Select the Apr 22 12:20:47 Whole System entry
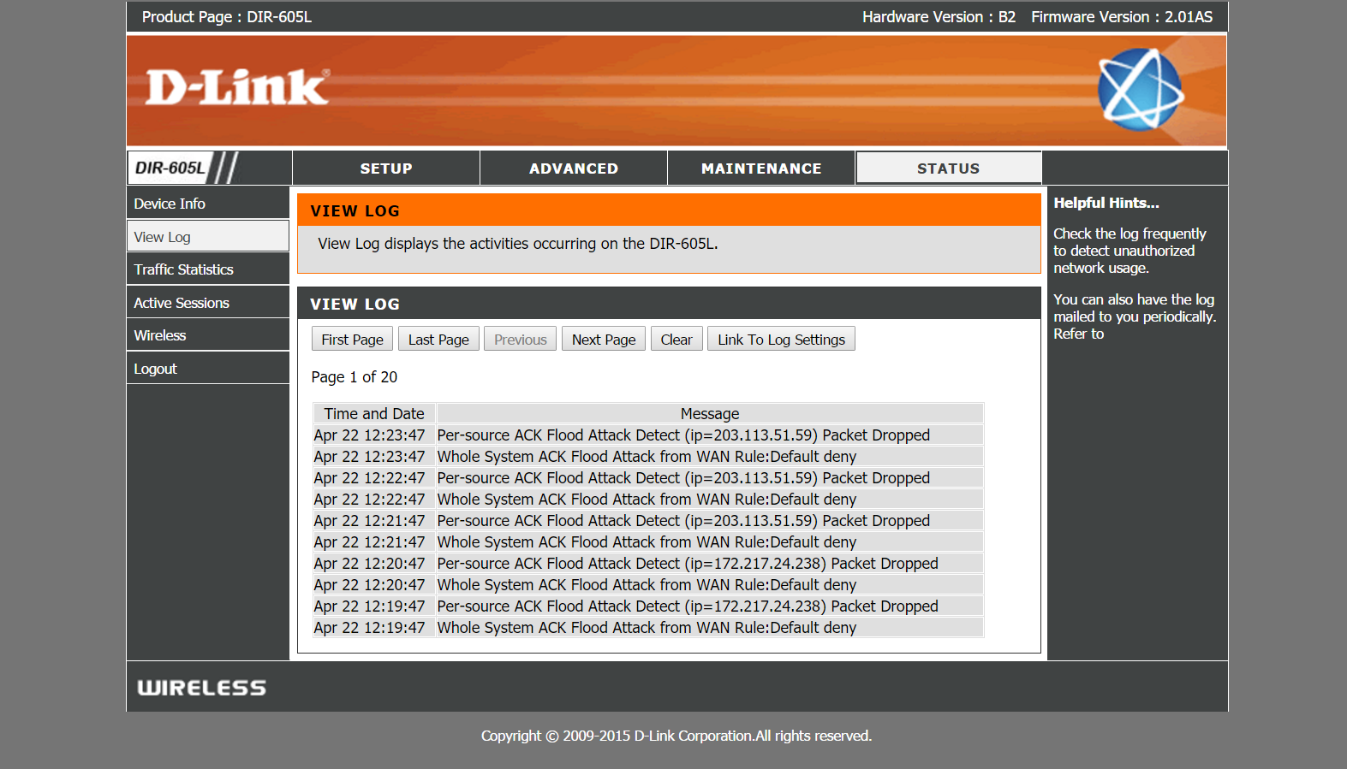The image size is (1347, 769). (x=648, y=585)
